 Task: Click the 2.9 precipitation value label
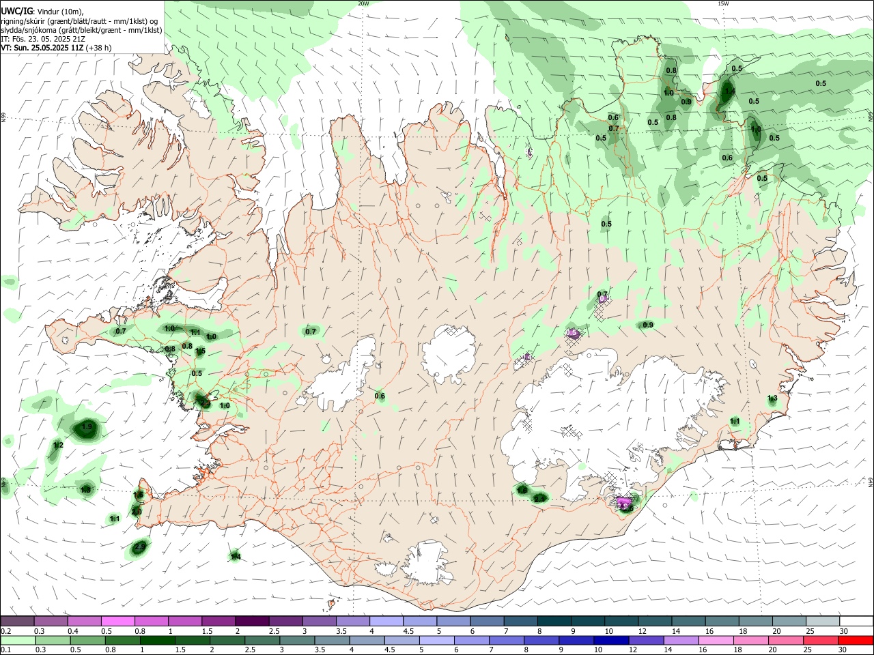(x=140, y=547)
